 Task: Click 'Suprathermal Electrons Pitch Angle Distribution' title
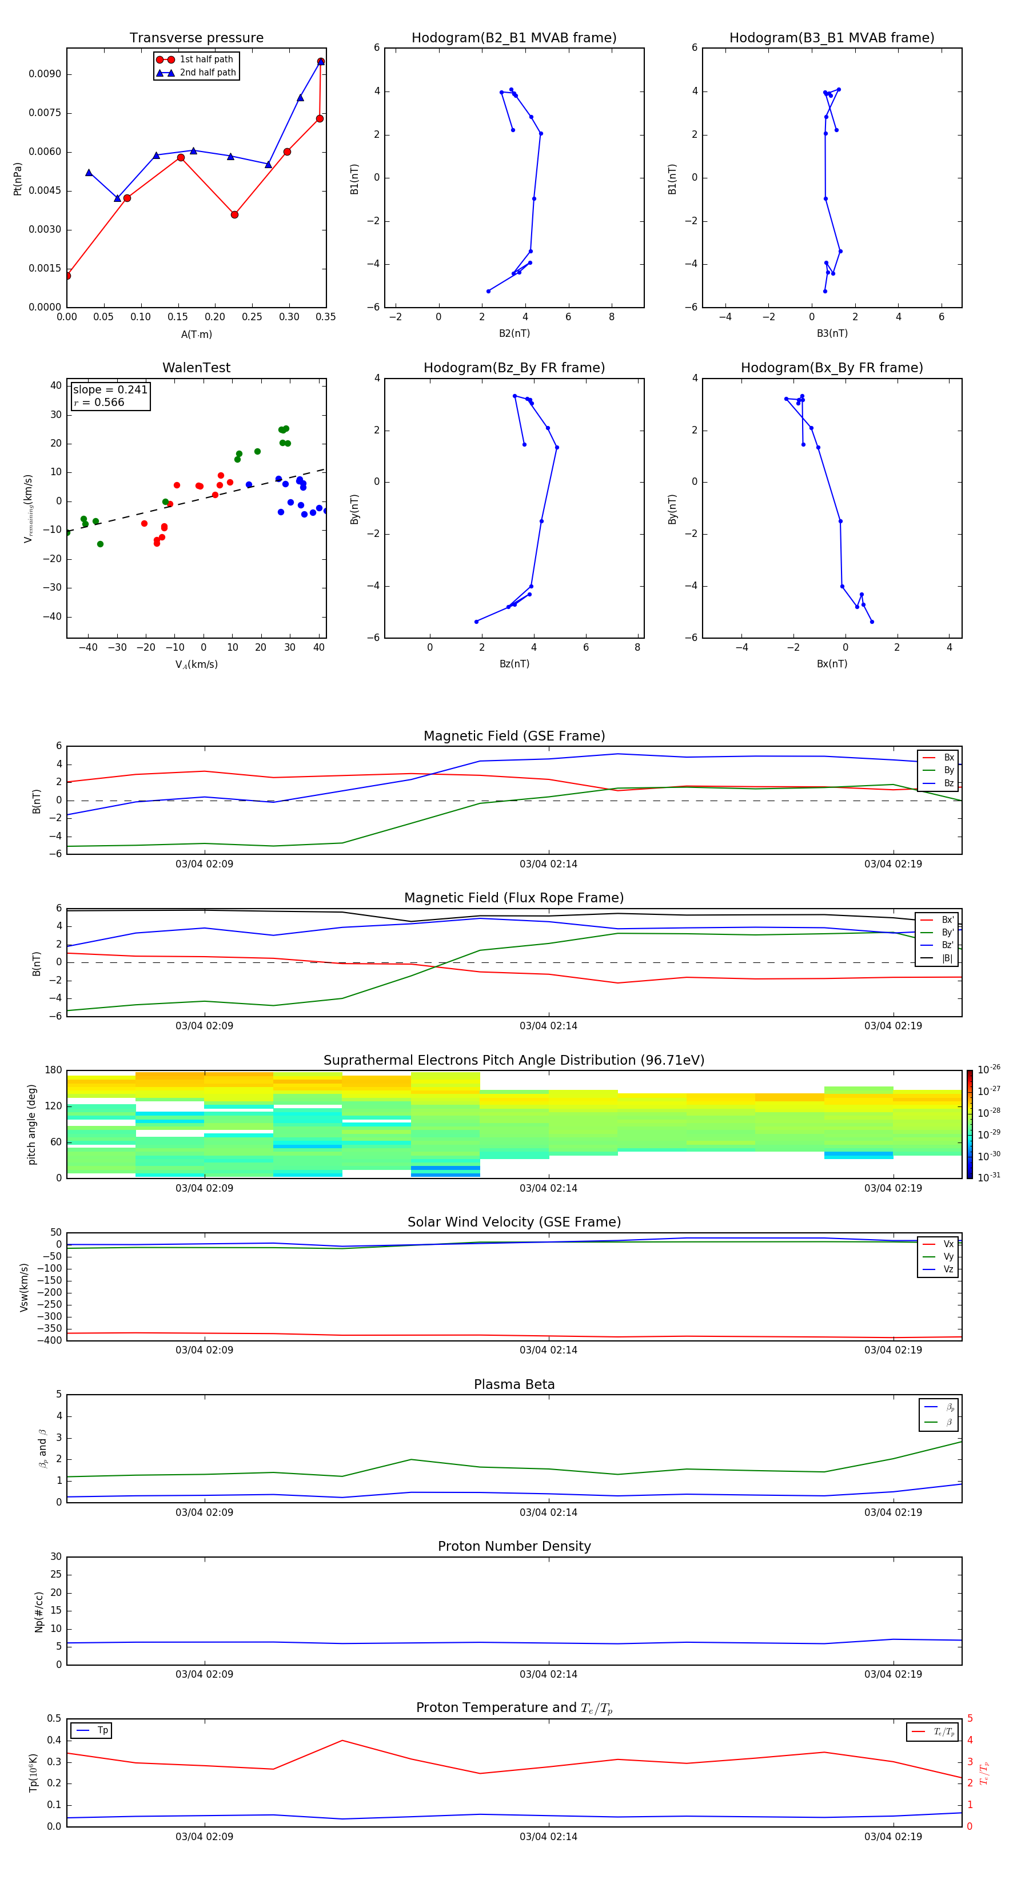(514, 1061)
